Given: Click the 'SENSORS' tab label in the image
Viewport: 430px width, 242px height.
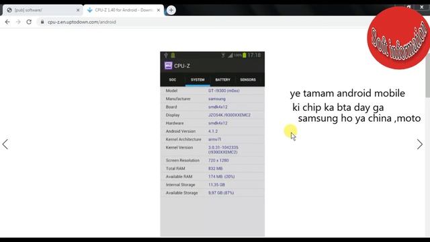Looking at the screenshot, I should pyautogui.click(x=248, y=80).
